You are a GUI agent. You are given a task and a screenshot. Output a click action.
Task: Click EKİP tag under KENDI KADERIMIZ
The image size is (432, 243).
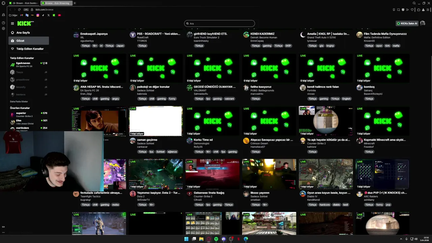click(288, 46)
